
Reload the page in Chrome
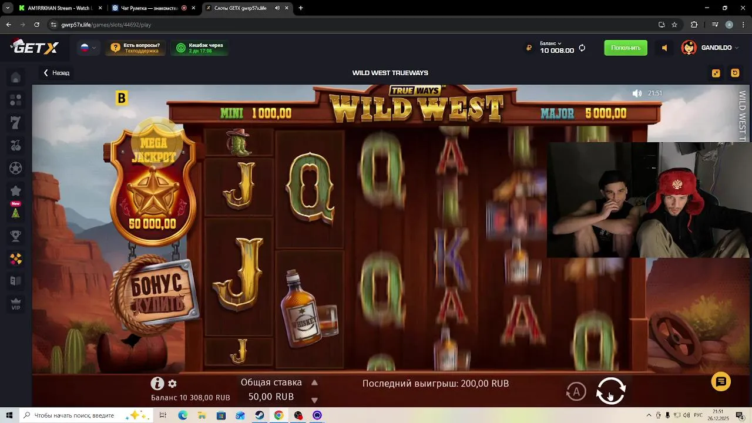tap(36, 25)
